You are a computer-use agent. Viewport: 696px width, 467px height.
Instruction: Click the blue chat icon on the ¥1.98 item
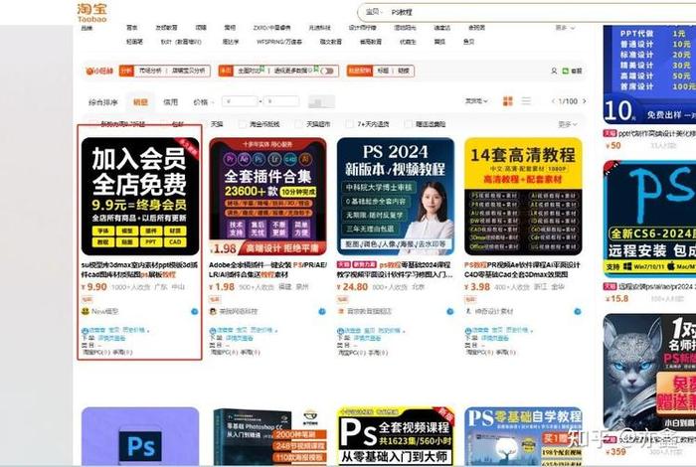click(x=322, y=311)
